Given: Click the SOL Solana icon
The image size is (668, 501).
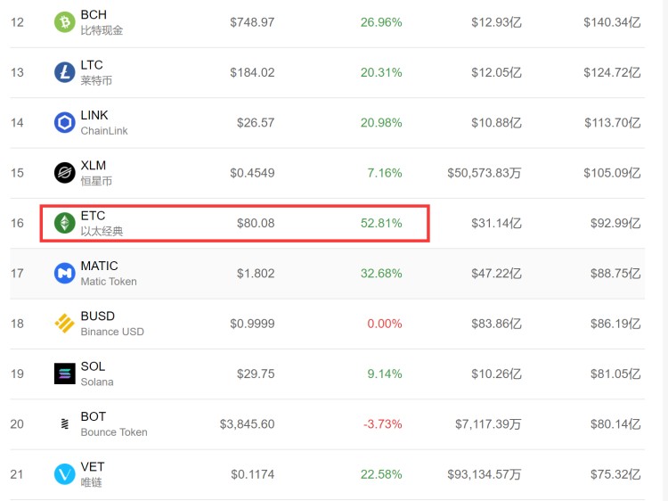Looking at the screenshot, I should click(x=65, y=374).
